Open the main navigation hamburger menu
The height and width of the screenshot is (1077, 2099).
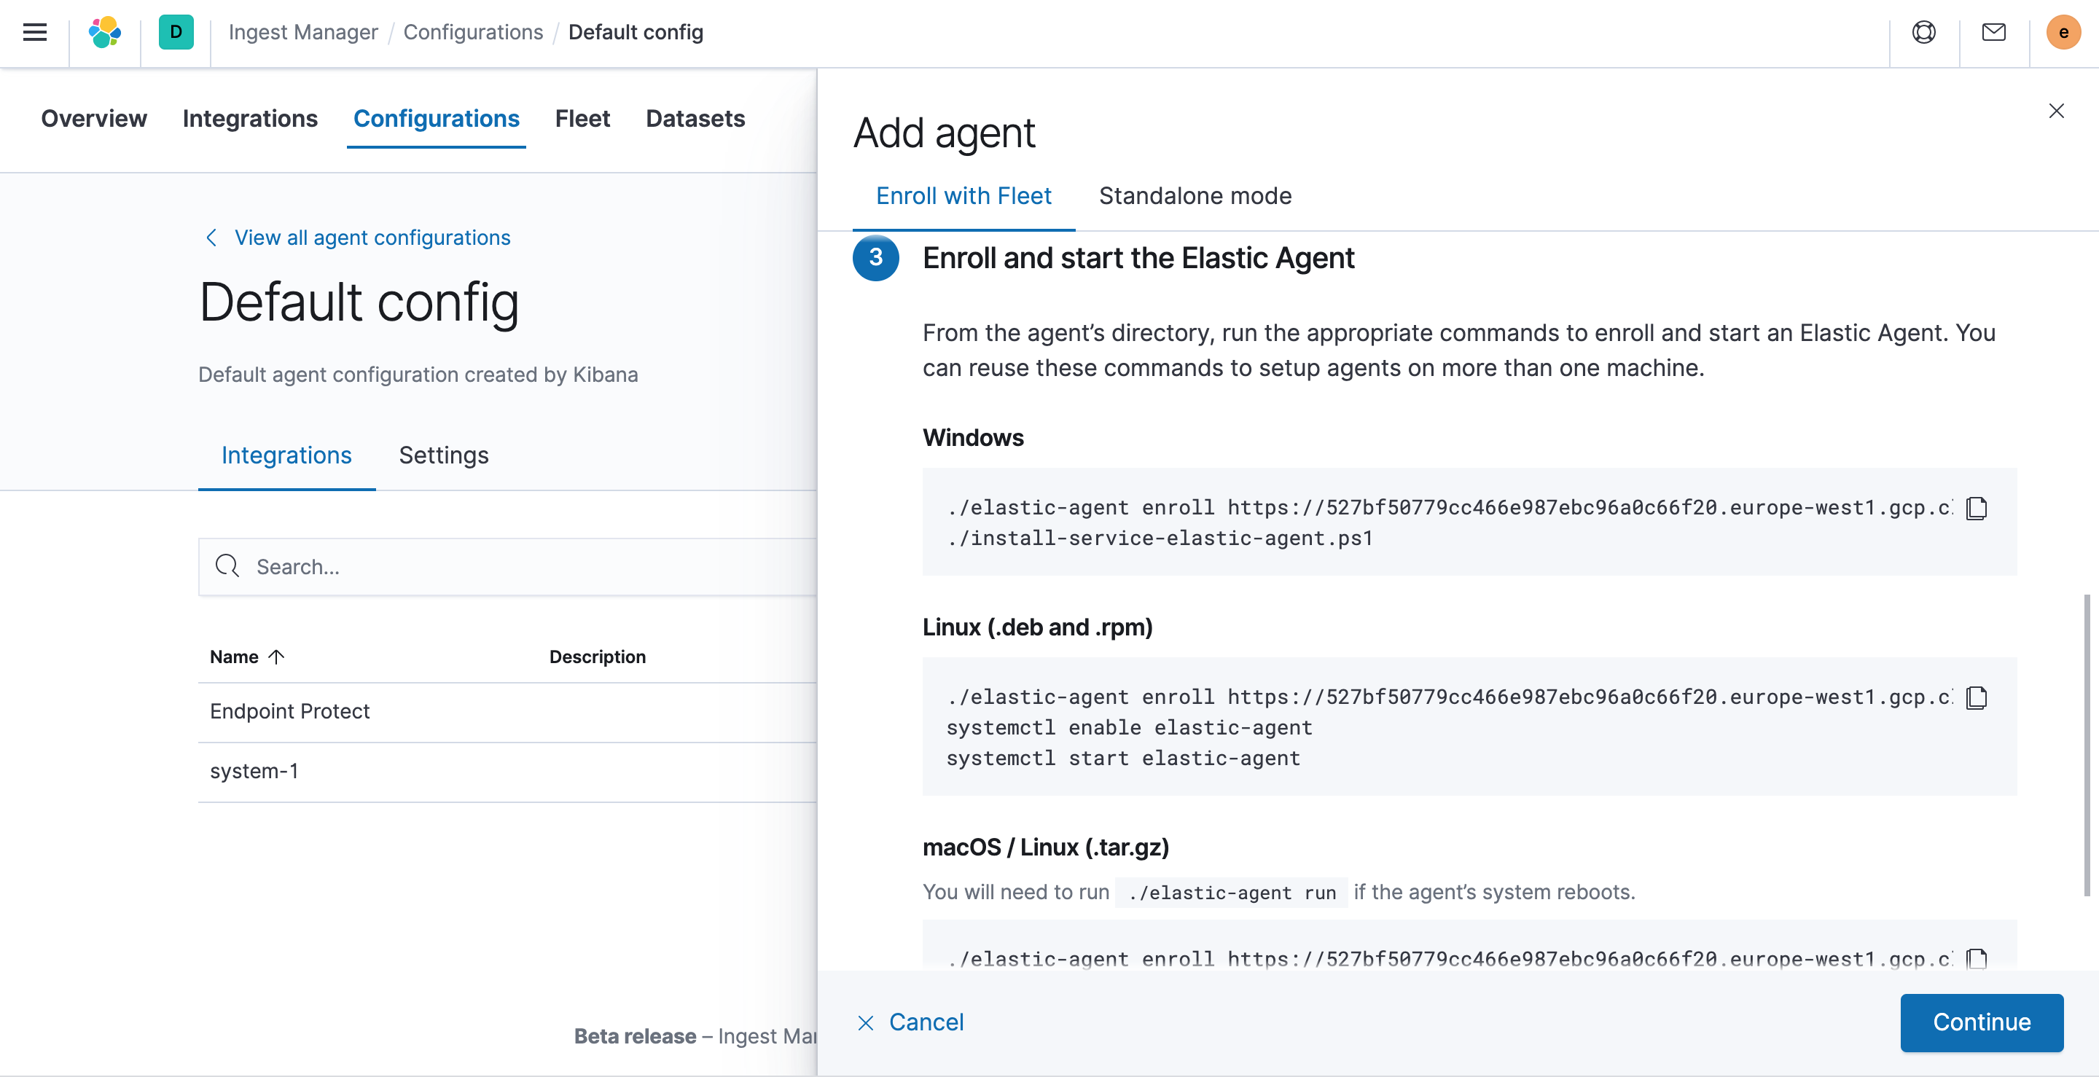[x=34, y=33]
